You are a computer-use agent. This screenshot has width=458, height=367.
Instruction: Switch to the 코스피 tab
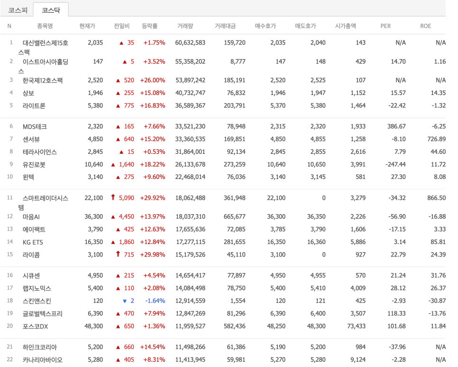pos(18,10)
